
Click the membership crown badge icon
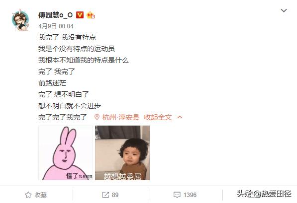tap(91, 15)
